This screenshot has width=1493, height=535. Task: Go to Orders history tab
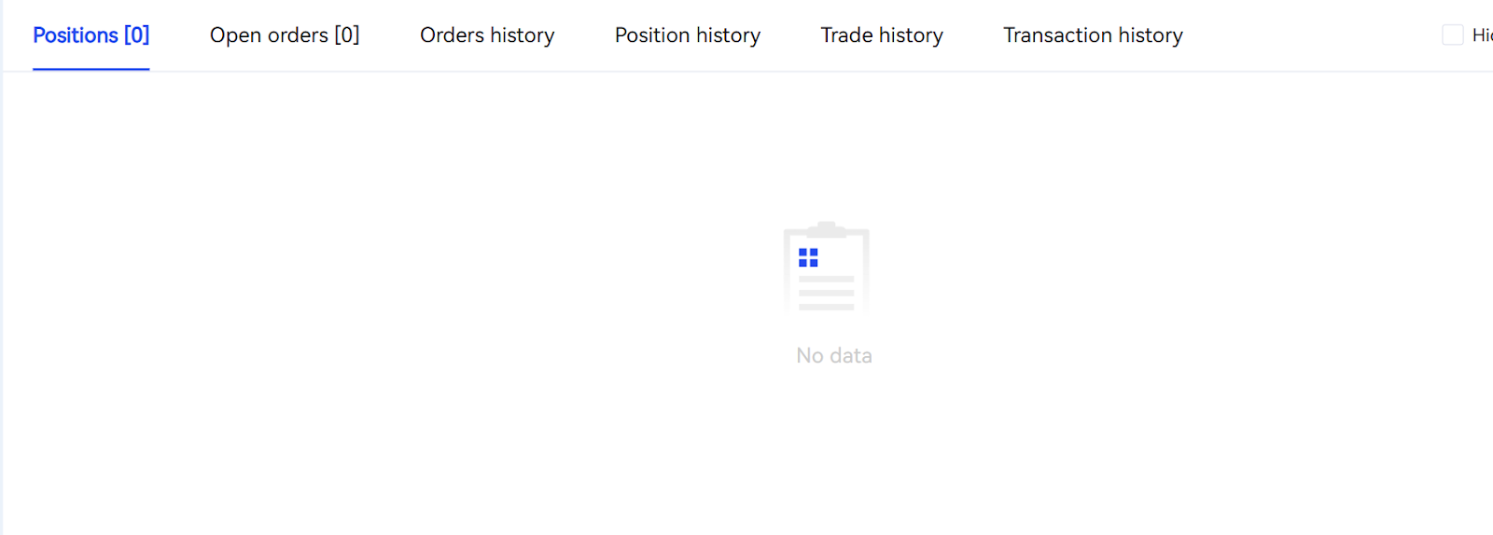click(x=487, y=35)
